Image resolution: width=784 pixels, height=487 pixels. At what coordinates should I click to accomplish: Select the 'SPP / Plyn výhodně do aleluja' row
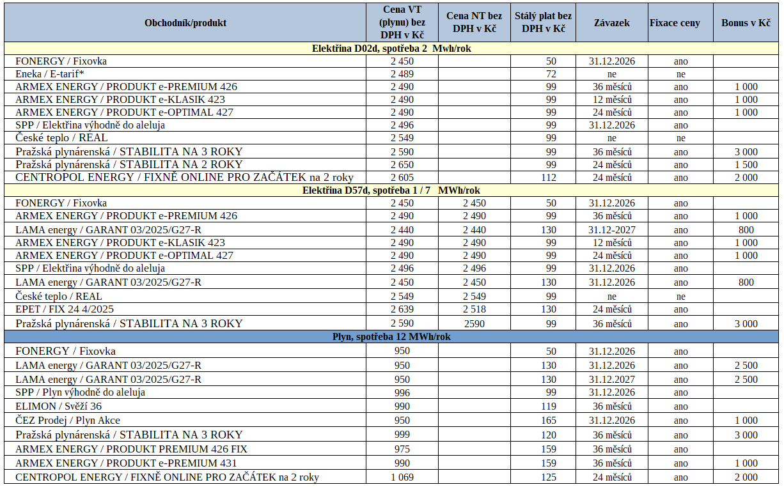pos(80,392)
